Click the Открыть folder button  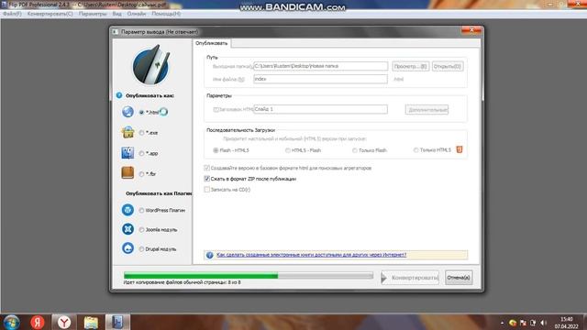(x=448, y=66)
